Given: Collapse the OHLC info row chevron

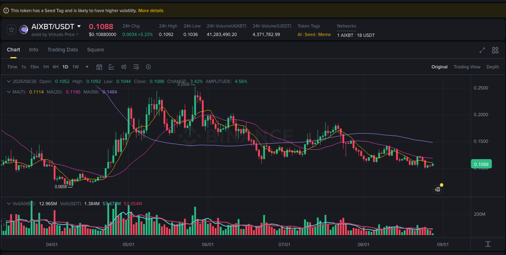Looking at the screenshot, I should (x=8, y=81).
